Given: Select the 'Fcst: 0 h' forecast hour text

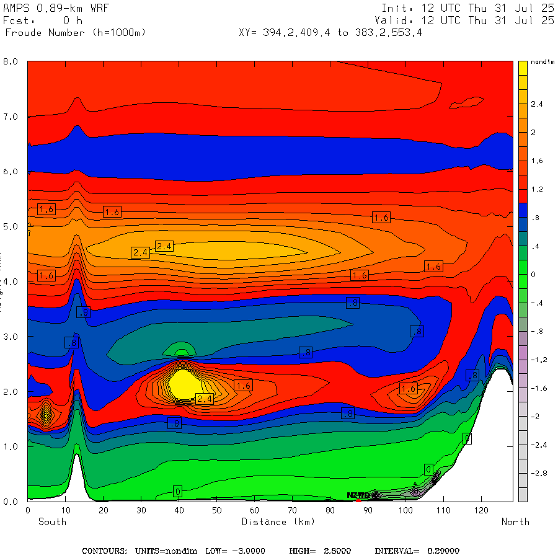Looking at the screenshot, I should click(x=43, y=20).
